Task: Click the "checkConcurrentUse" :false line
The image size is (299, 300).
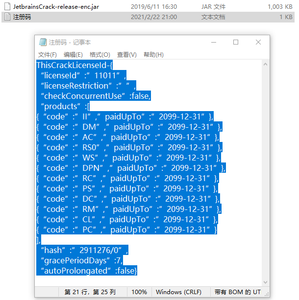Action: pos(94,96)
